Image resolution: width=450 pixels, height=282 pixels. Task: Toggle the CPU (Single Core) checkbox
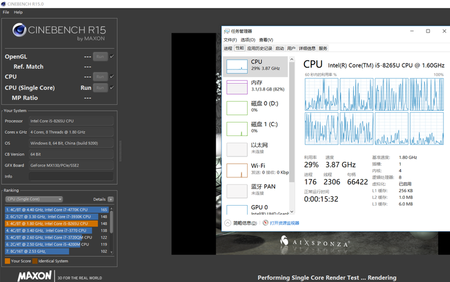click(x=112, y=87)
